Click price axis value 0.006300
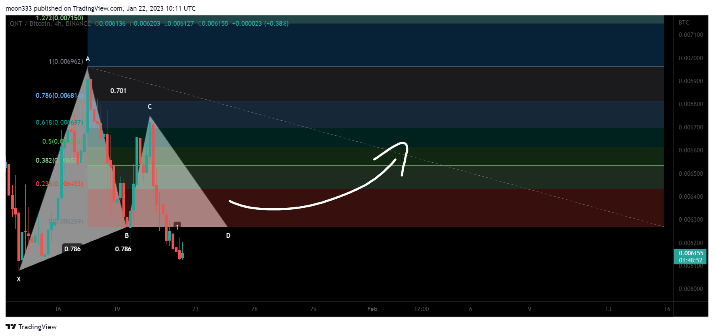This screenshot has width=714, height=336. point(691,220)
